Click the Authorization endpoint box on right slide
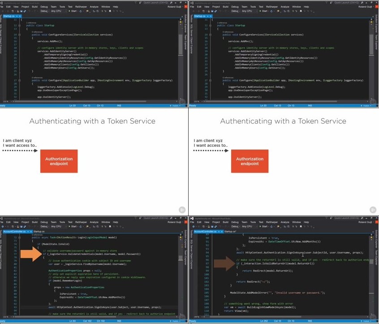 click(250, 162)
